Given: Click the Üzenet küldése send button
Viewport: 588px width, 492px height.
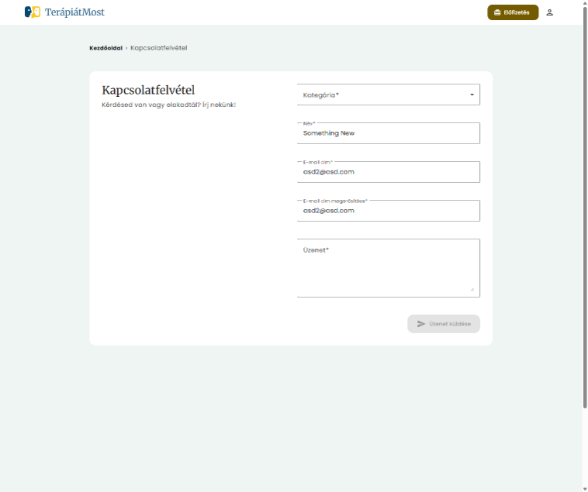Looking at the screenshot, I should point(444,324).
